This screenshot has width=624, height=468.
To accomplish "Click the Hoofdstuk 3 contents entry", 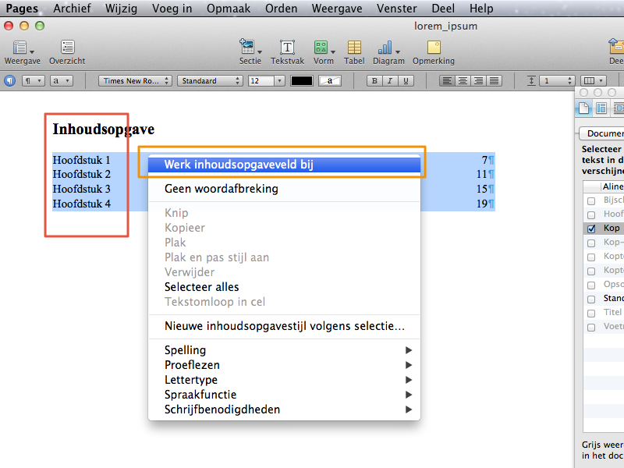I will [81, 189].
